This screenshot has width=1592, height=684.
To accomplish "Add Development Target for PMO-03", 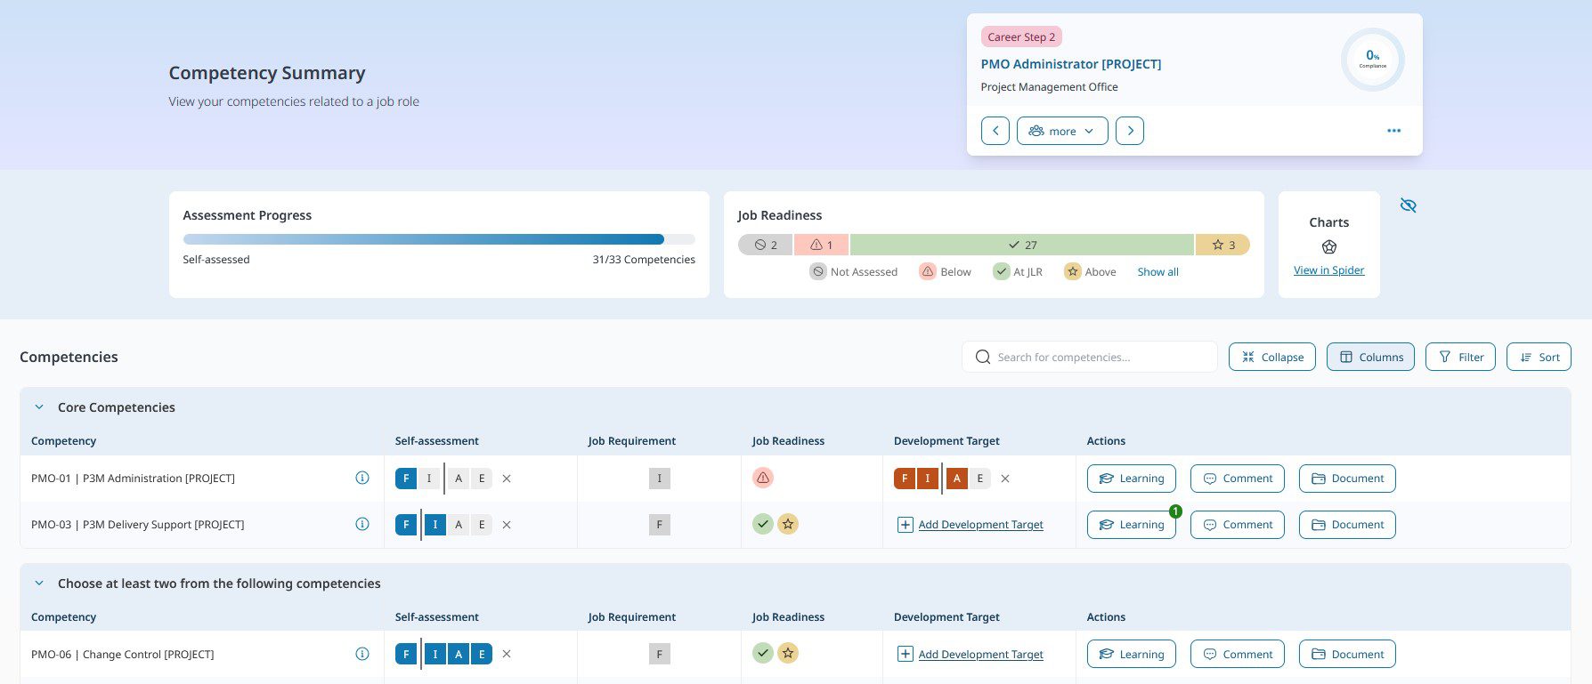I will [970, 525].
